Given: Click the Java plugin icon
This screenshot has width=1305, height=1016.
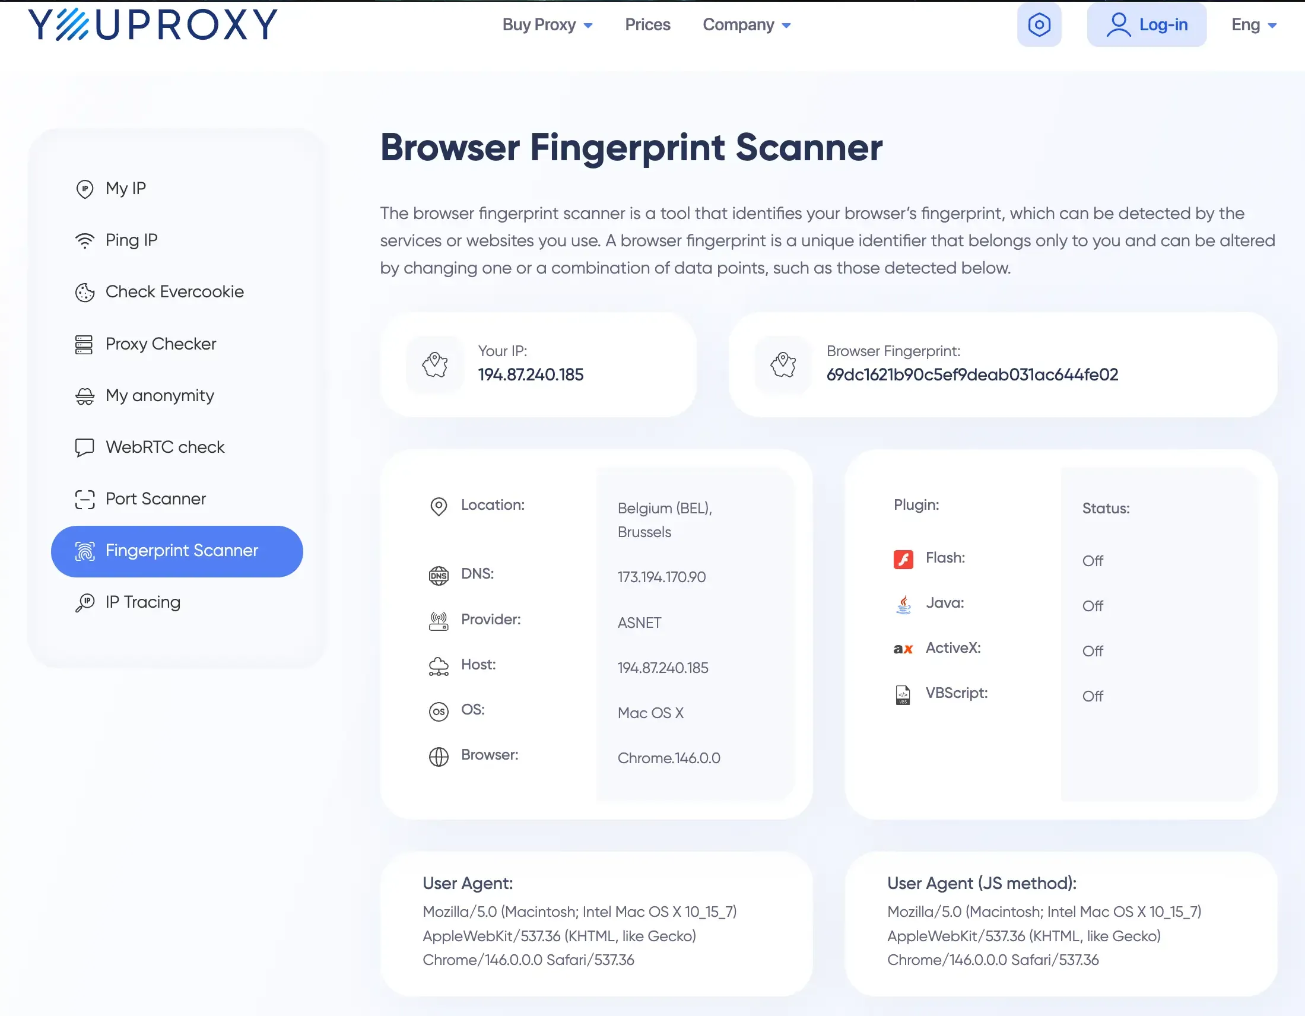Looking at the screenshot, I should [x=903, y=604].
